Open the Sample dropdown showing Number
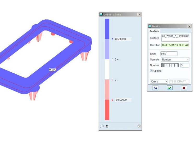This screenshot has width=194, height=146. [175, 60]
